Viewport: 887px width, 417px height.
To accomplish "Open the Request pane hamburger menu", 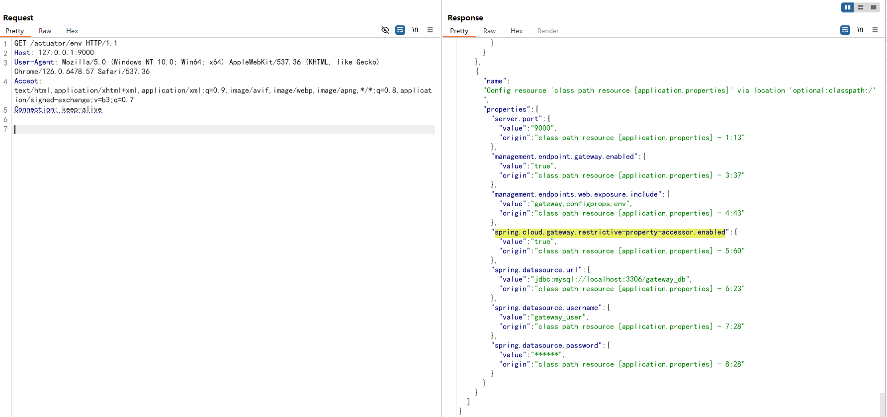I will tap(430, 30).
